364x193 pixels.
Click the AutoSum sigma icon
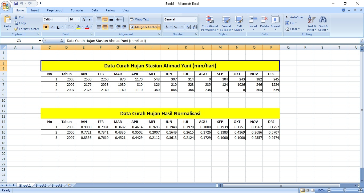(x=287, y=17)
